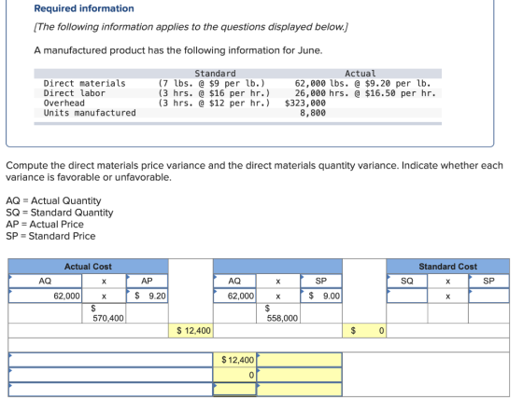Click the Standard Cost column header
Image resolution: width=523 pixels, height=414 pixels.
(x=448, y=267)
